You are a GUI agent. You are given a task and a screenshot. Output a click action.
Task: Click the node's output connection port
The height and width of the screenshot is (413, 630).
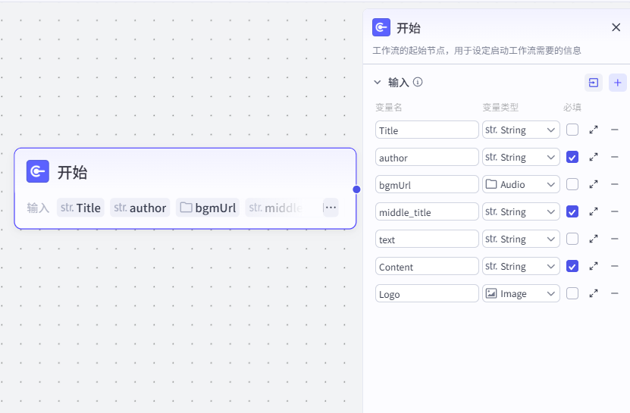click(356, 189)
